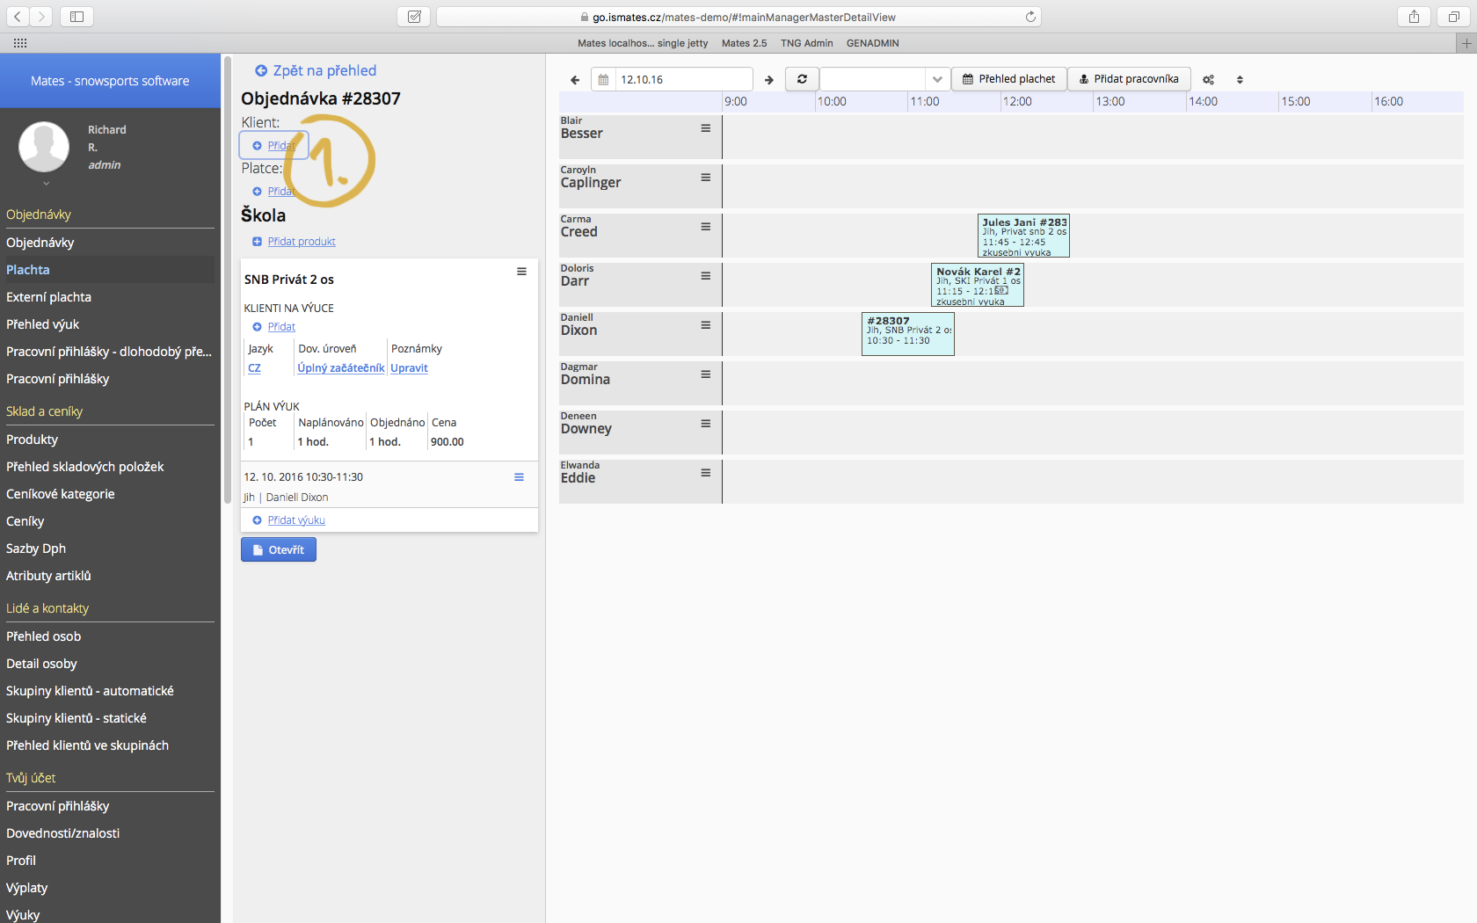Open Ceníky menu item

pyautogui.click(x=25, y=521)
